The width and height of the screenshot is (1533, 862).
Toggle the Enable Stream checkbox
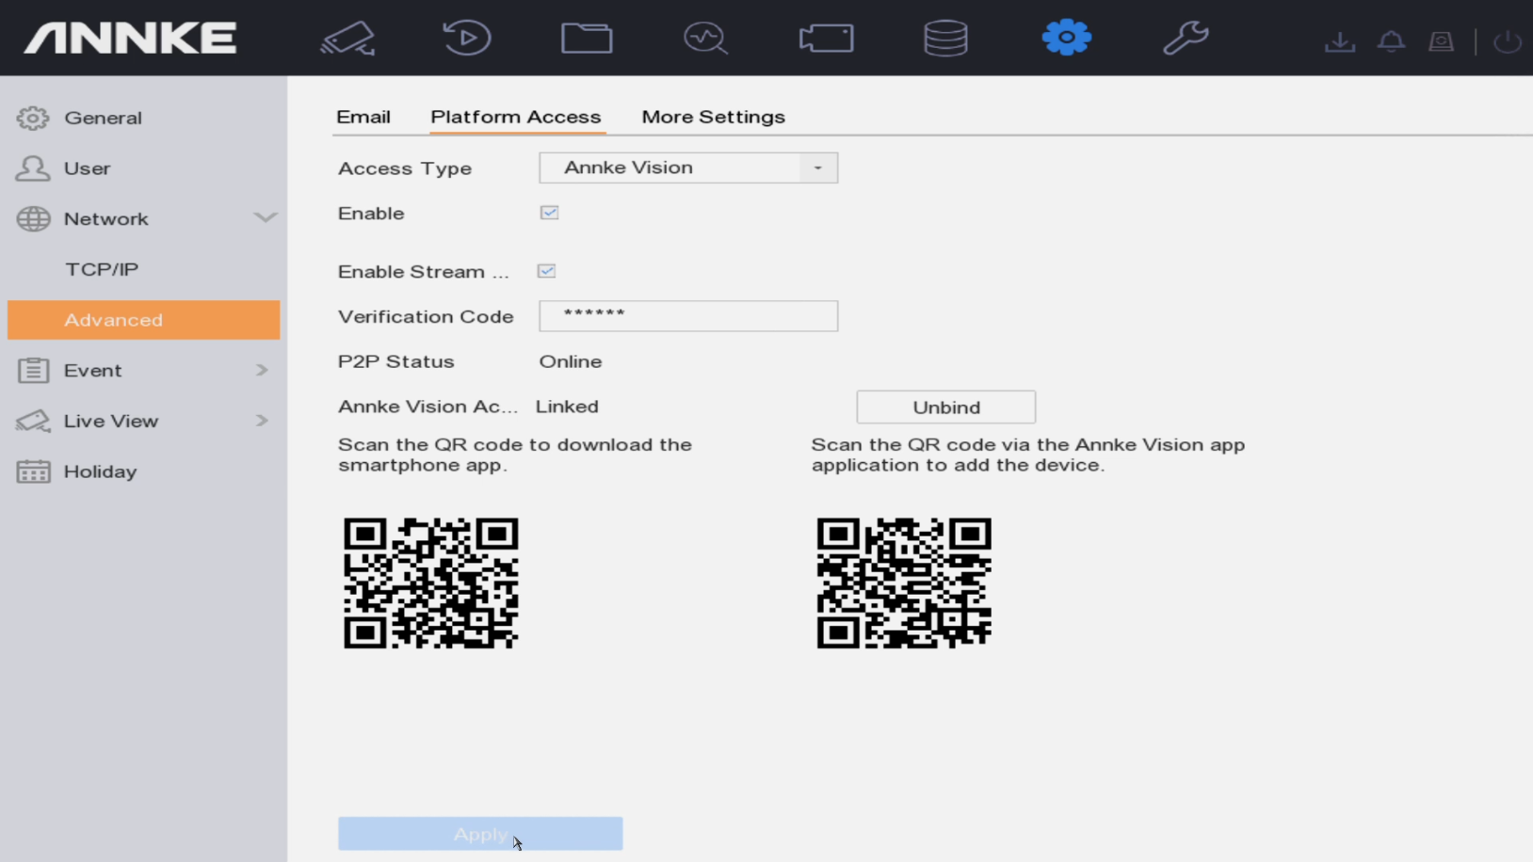click(546, 271)
